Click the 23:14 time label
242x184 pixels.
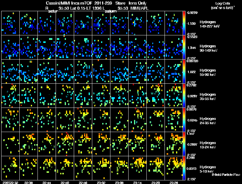point(137,182)
